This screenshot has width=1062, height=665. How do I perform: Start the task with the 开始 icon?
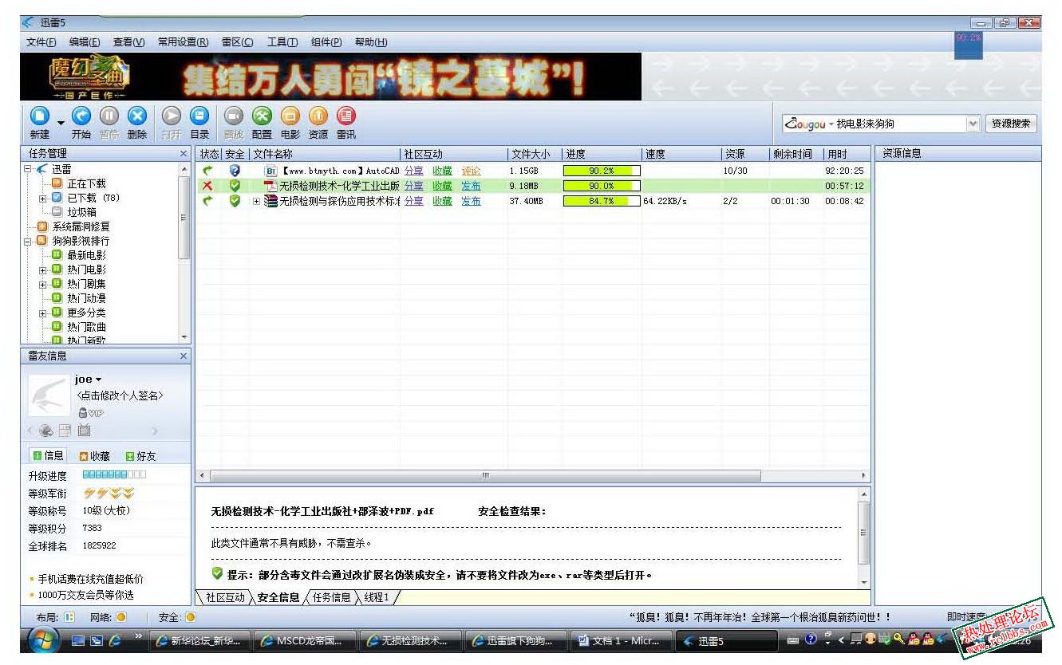81,116
